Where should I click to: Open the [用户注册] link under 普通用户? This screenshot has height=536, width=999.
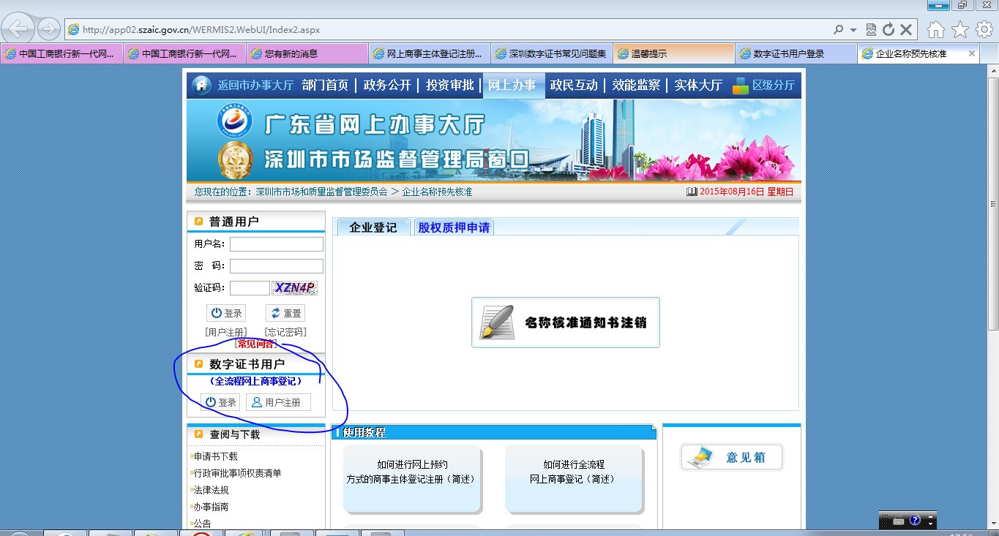226,332
